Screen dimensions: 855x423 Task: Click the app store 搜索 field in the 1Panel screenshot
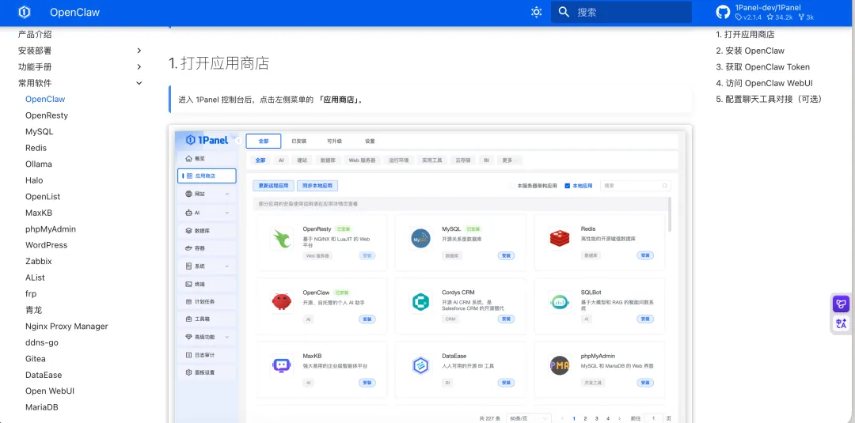click(x=635, y=186)
